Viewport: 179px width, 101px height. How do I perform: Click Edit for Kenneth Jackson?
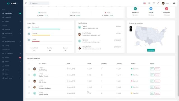(152, 87)
